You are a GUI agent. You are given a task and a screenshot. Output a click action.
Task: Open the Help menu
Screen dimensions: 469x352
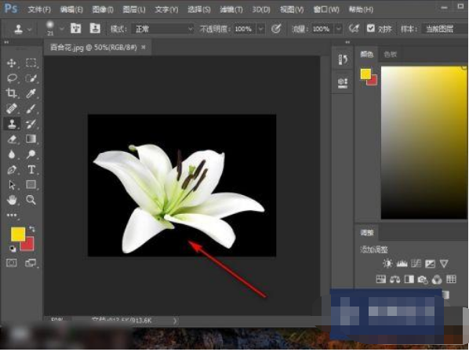click(x=361, y=9)
